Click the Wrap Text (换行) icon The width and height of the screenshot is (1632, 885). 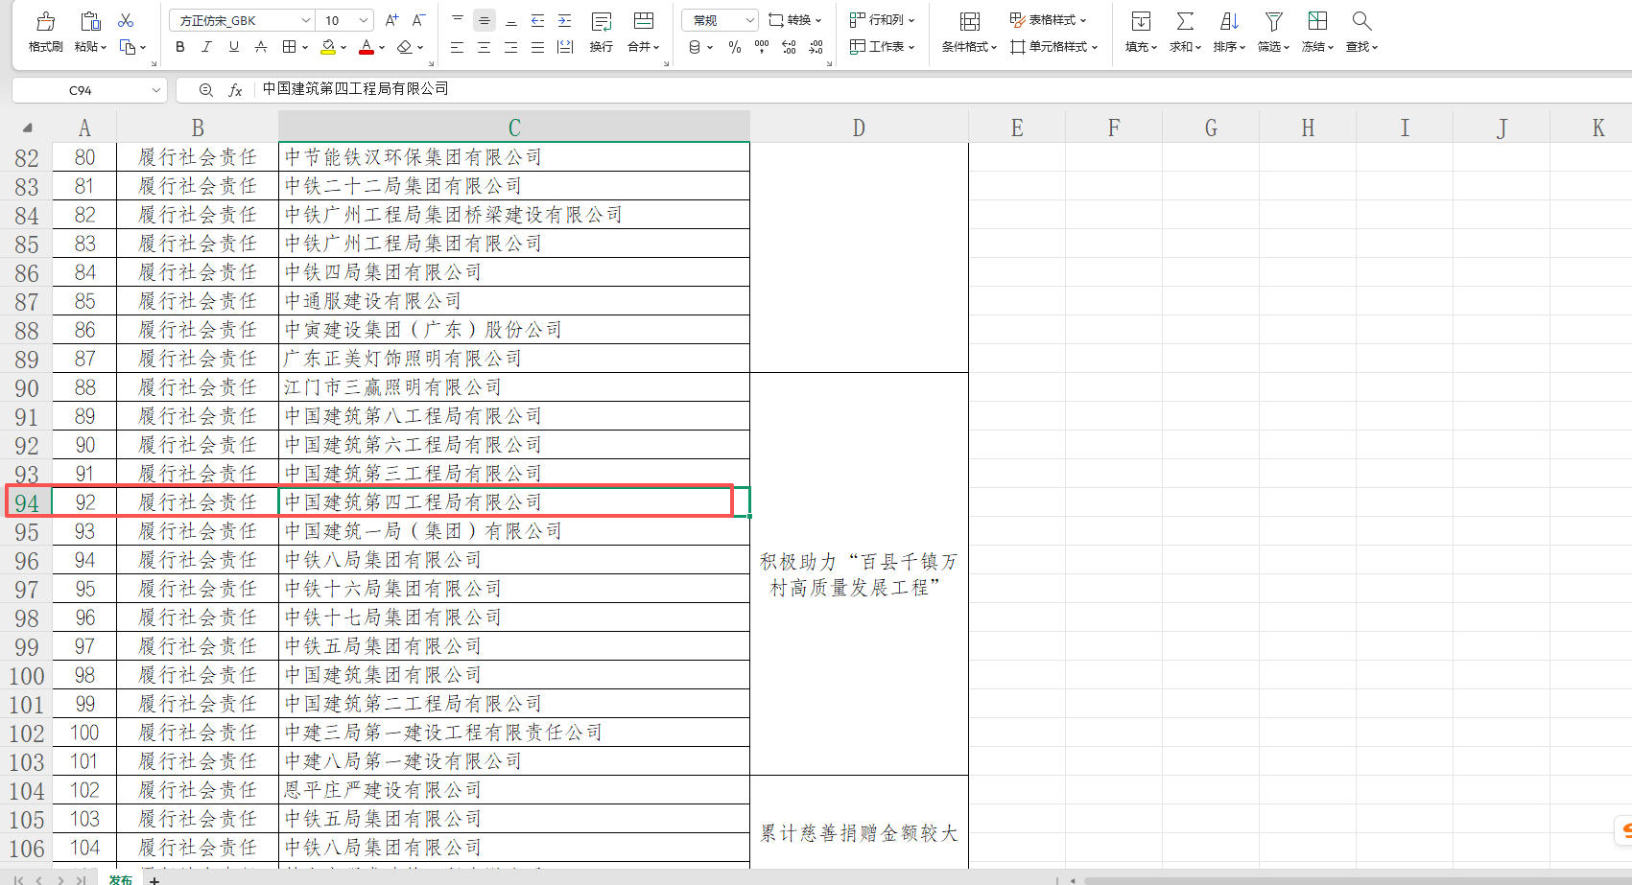pyautogui.click(x=602, y=22)
